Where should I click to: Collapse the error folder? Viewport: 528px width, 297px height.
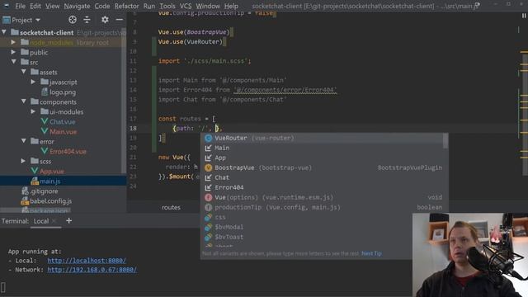(24, 141)
